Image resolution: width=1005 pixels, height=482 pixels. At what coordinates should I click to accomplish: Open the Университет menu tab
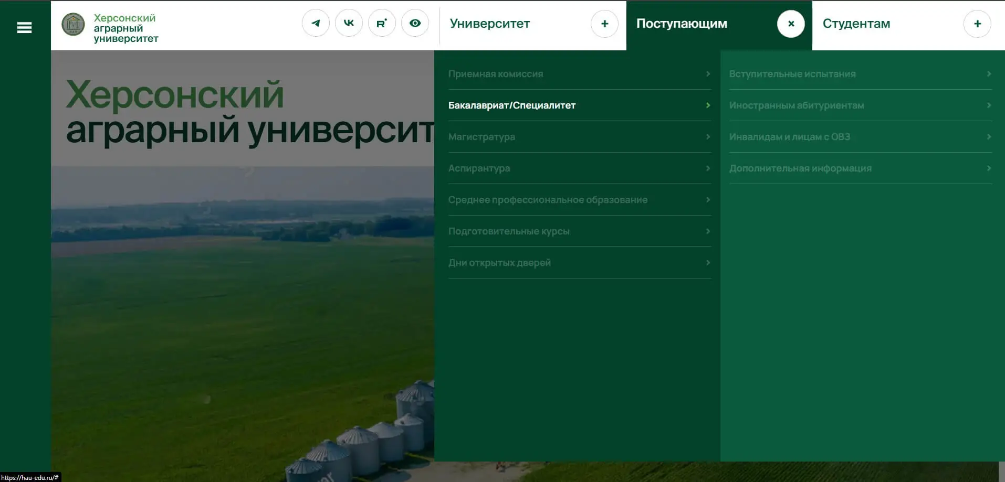coord(490,24)
